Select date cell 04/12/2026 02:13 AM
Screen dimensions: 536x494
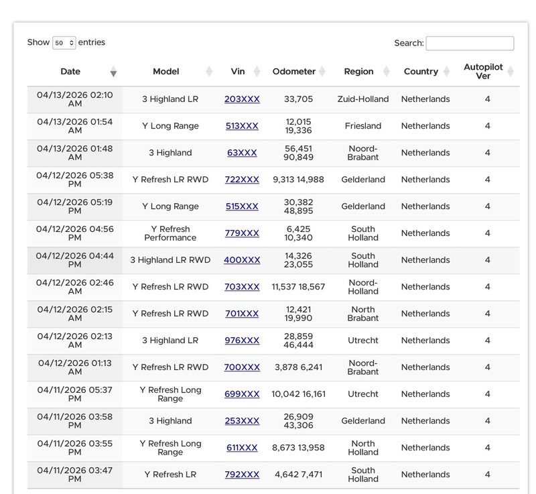[x=75, y=341]
